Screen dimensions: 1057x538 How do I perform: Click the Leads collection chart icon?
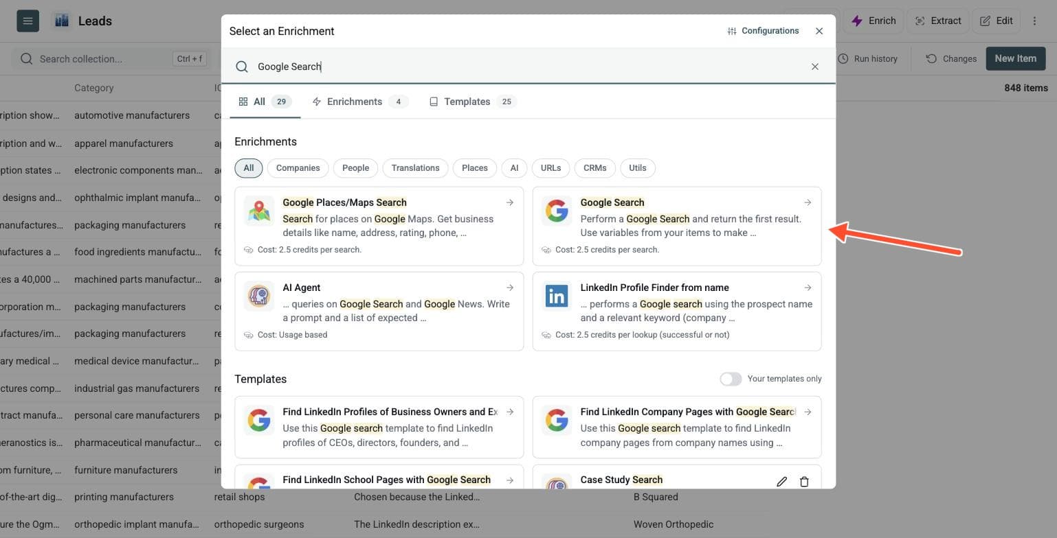click(62, 21)
